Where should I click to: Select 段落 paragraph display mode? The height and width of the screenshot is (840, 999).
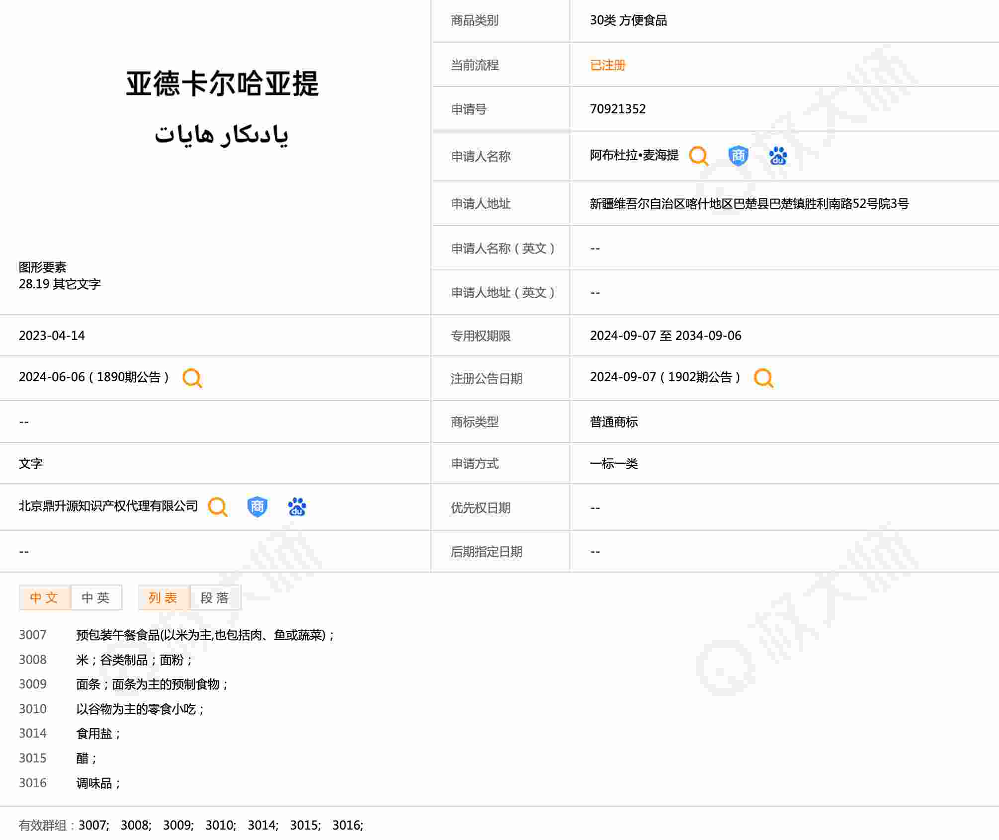(x=215, y=597)
